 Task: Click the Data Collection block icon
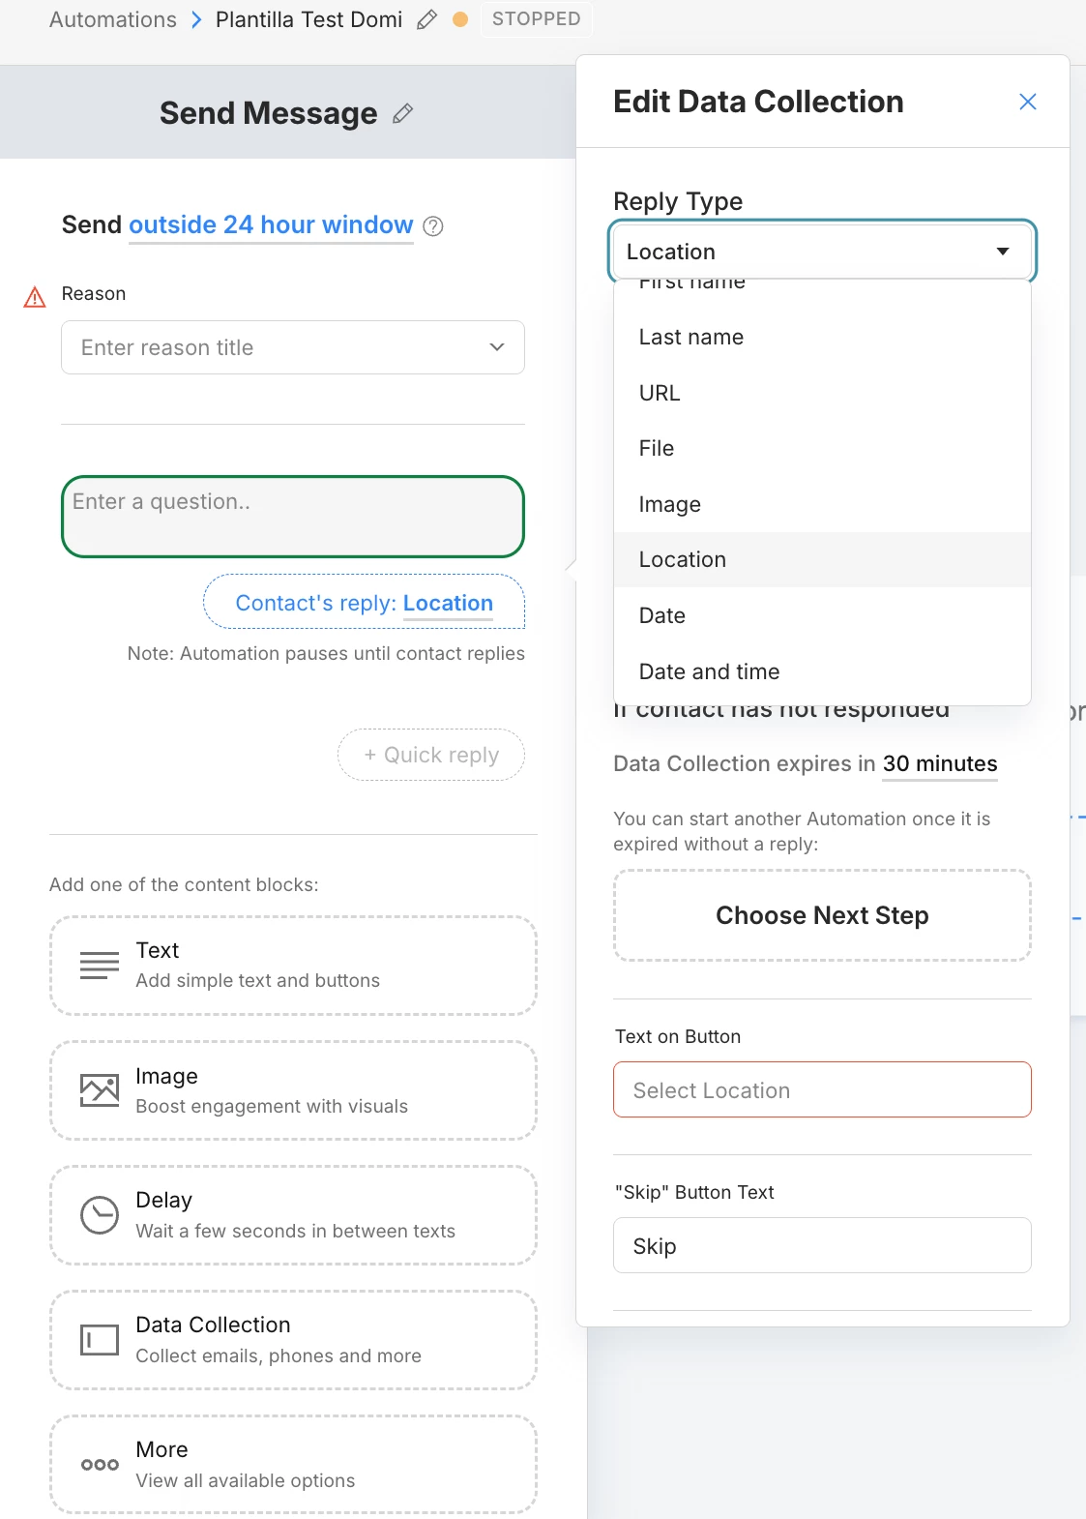coord(100,1340)
